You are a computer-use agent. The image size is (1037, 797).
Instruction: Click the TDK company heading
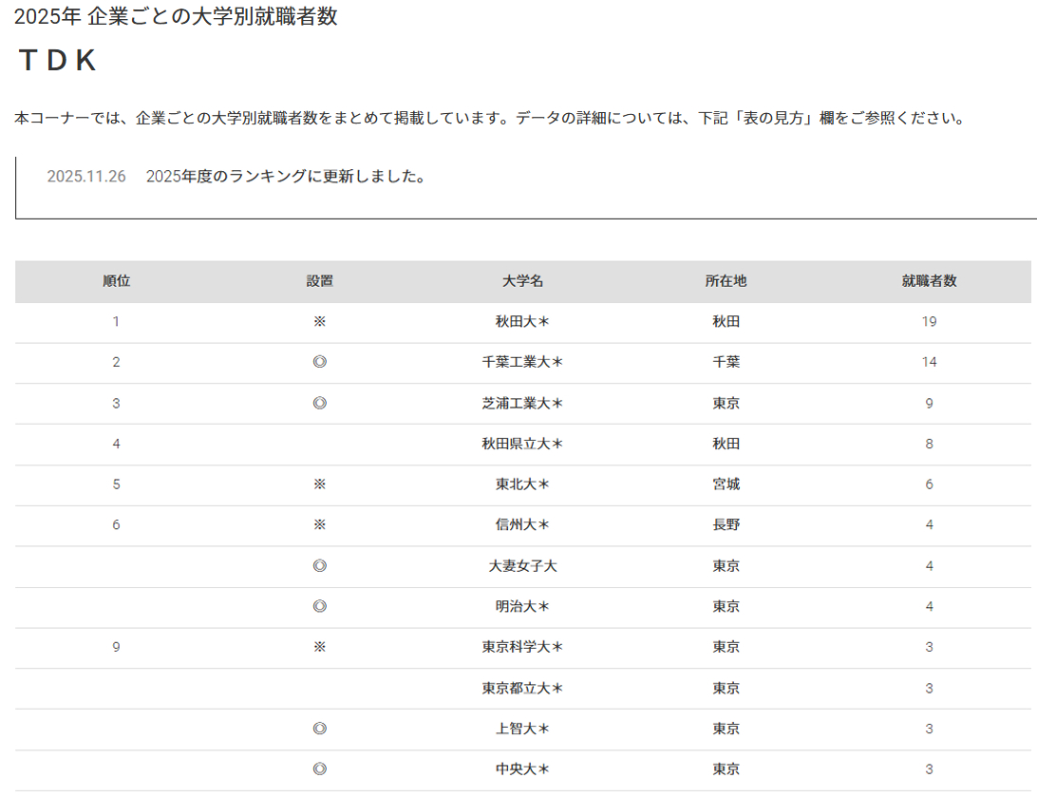pos(58,60)
